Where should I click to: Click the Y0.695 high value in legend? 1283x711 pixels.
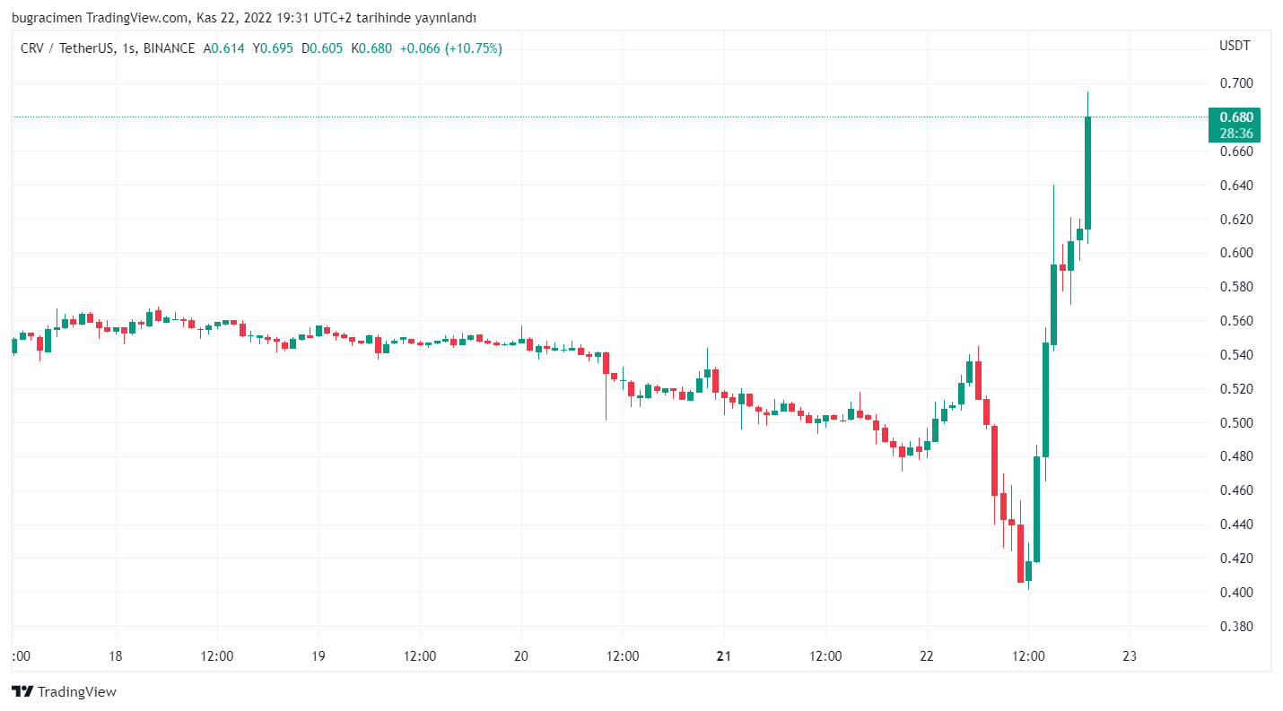click(273, 48)
